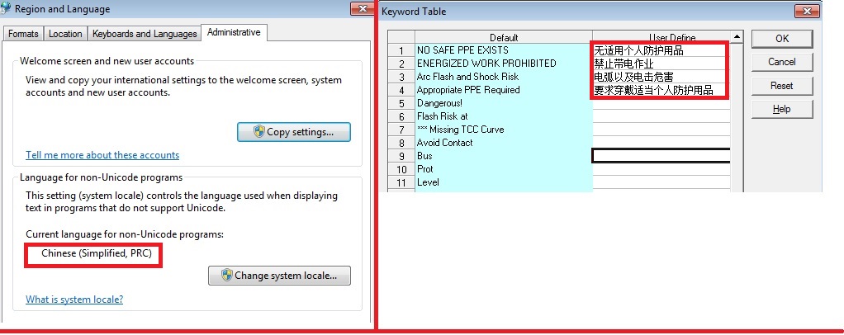Open 'Tell me more about these accounts' link
Image resolution: width=844 pixels, height=335 pixels.
pos(102,155)
